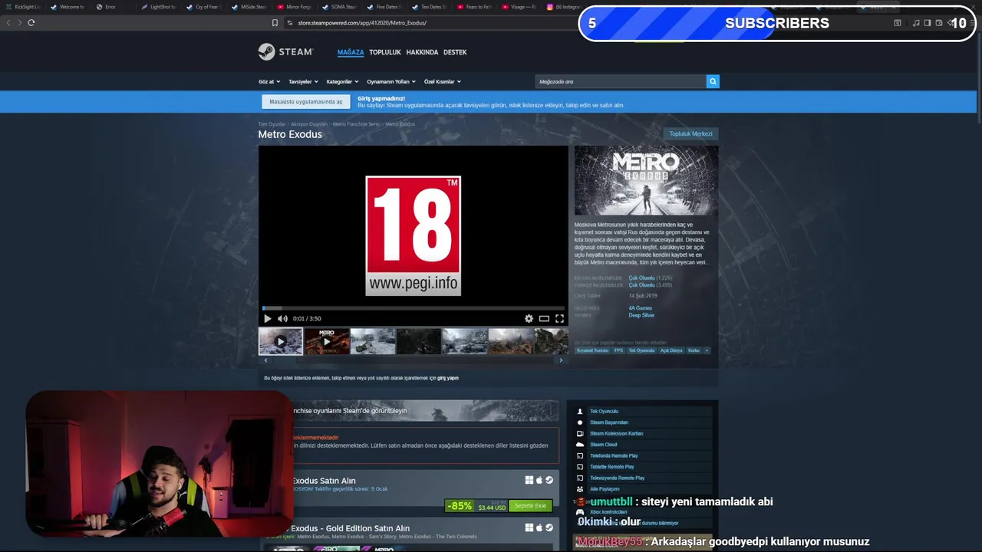
Task: Click the Korku tag
Action: 694,350
